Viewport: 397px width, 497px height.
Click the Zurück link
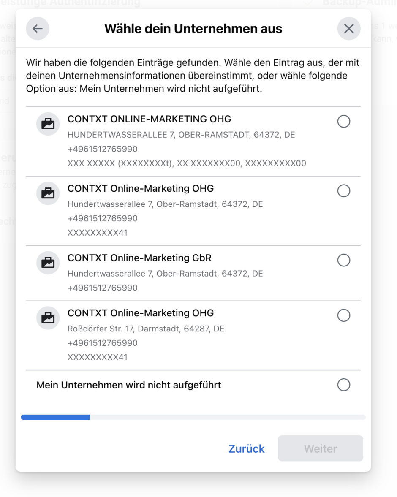[246, 448]
